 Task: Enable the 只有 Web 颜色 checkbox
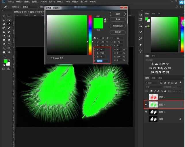coord(48,58)
